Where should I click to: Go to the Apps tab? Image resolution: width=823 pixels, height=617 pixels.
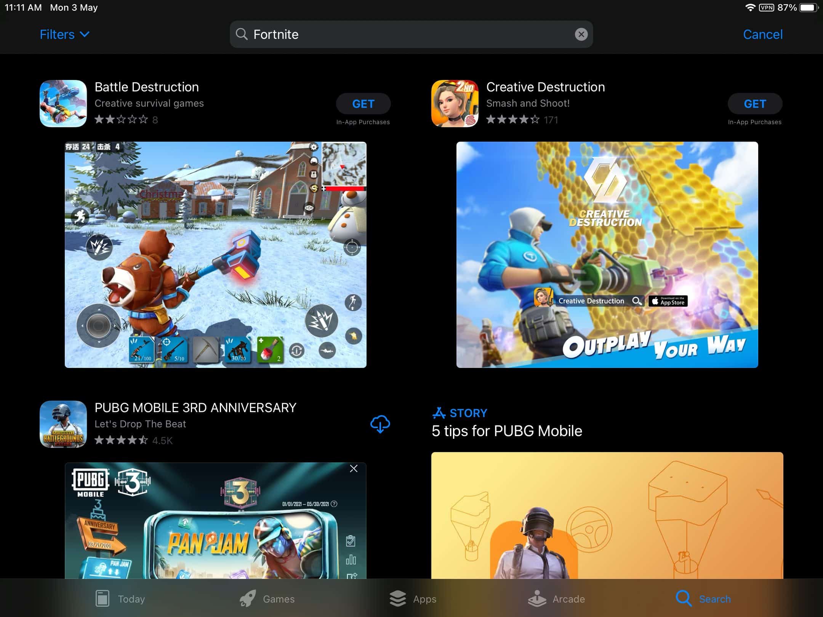[413, 599]
